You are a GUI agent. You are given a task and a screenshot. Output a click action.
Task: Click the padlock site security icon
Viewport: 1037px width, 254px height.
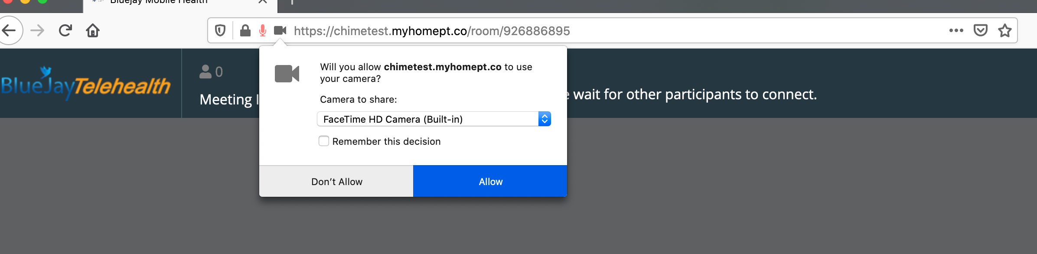[245, 30]
